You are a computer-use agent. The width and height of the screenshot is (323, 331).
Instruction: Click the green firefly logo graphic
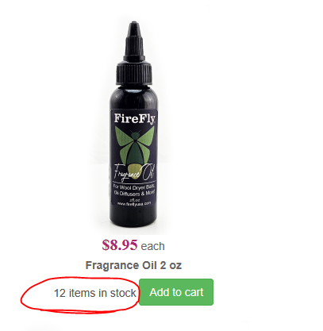click(x=134, y=149)
